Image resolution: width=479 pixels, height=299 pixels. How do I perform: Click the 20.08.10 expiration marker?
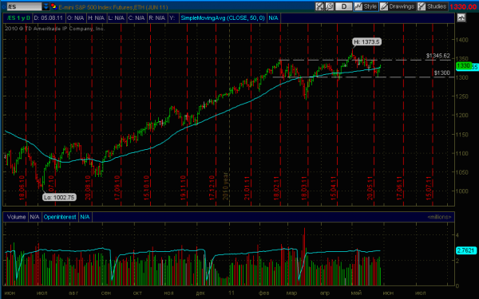point(88,187)
